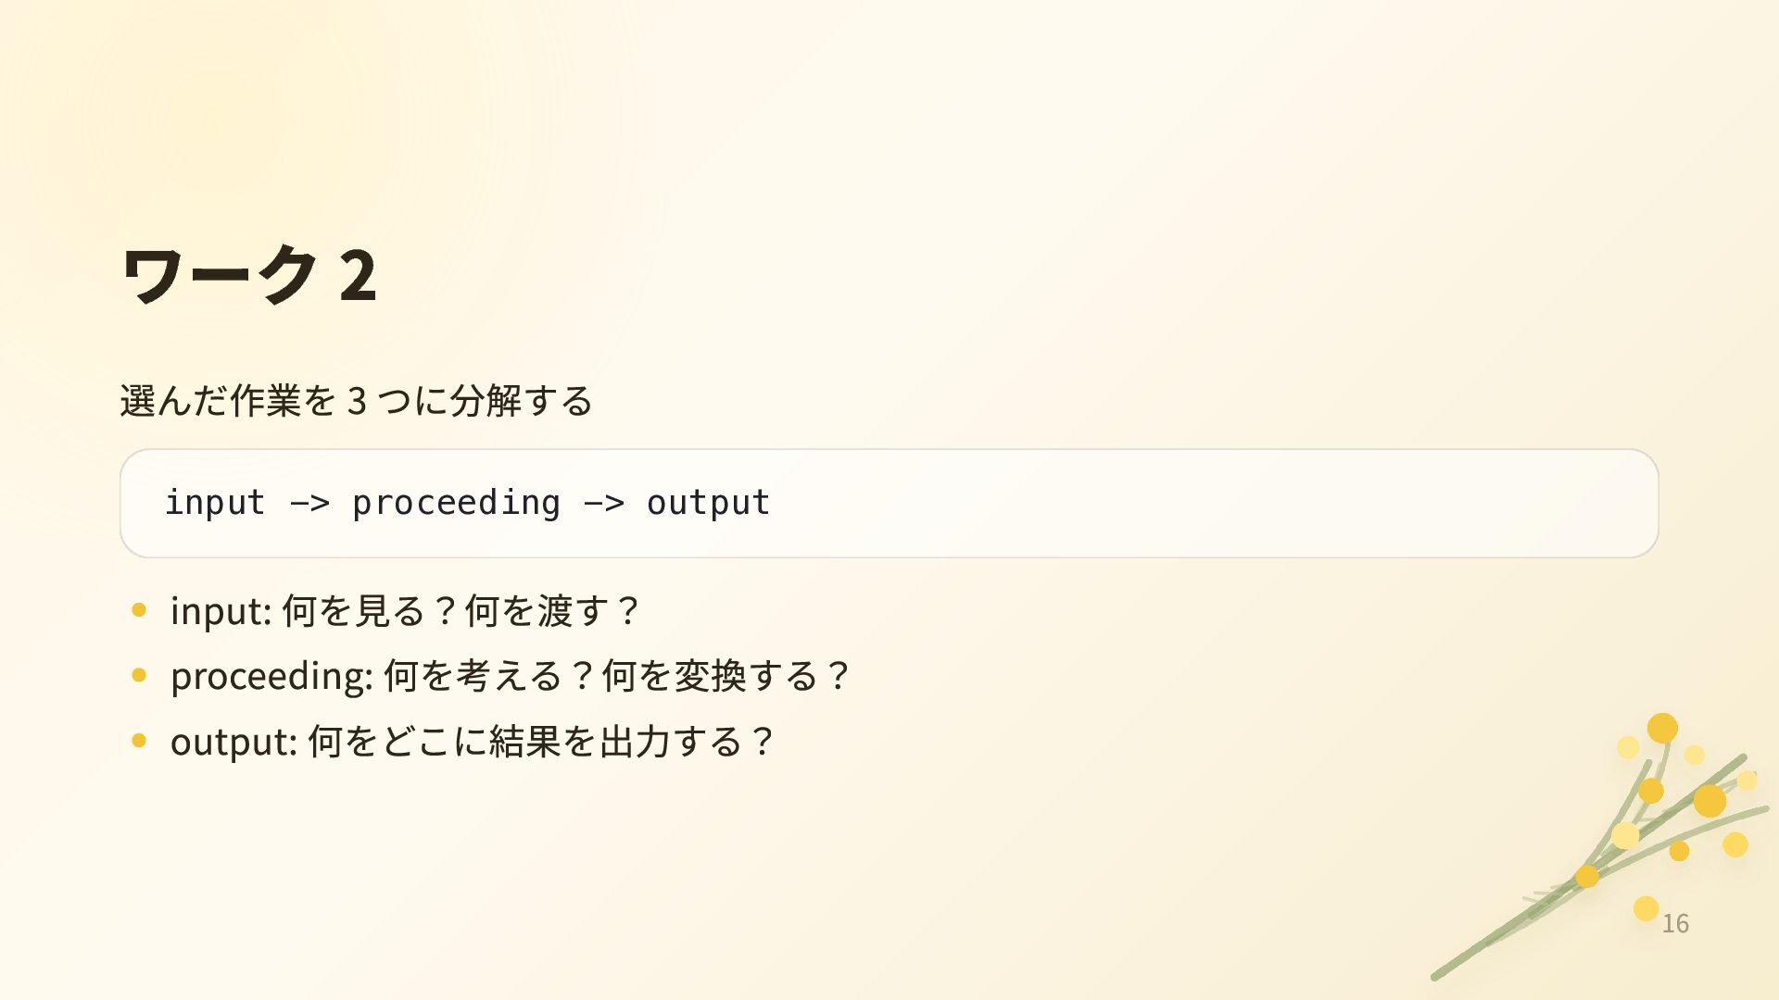This screenshot has height=1000, width=1779.
Task: Click the second arrow before output in code
Action: click(604, 504)
